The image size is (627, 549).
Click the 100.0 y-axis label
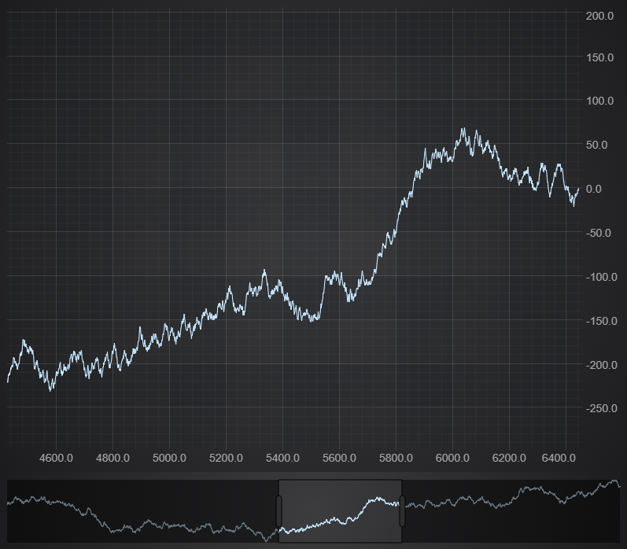[599, 101]
